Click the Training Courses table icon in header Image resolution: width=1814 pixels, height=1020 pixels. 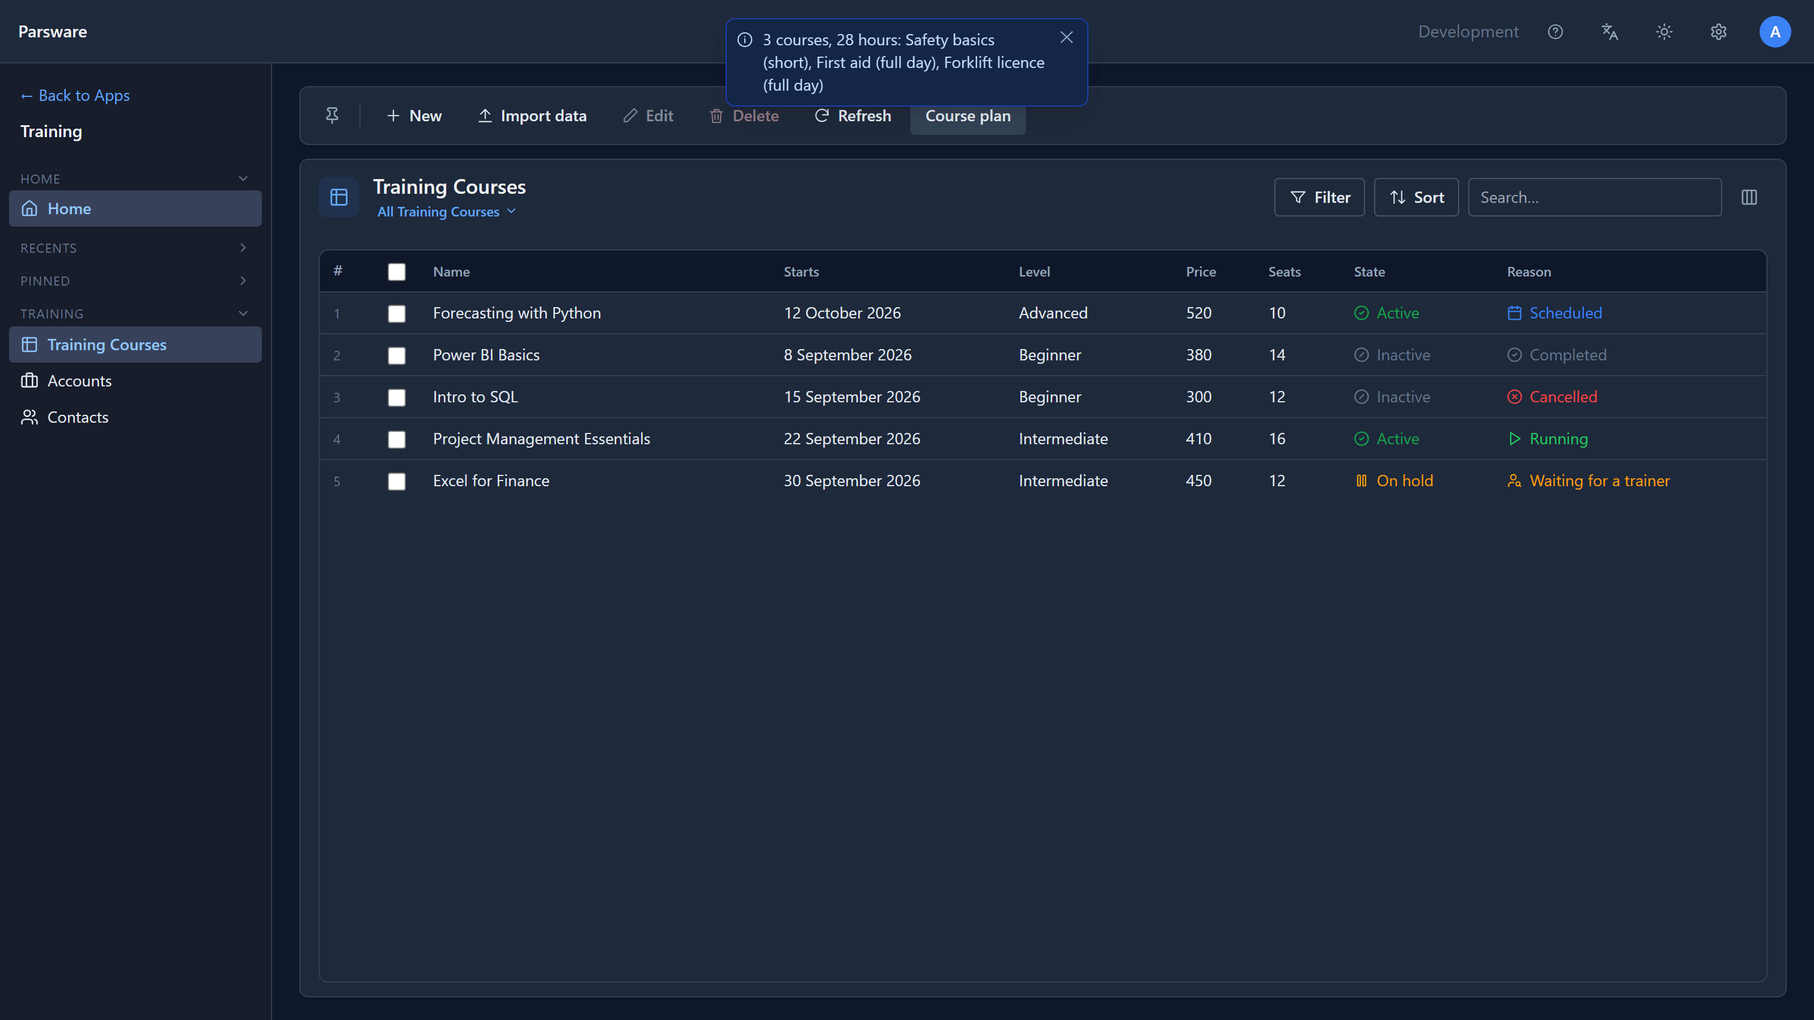tap(339, 197)
